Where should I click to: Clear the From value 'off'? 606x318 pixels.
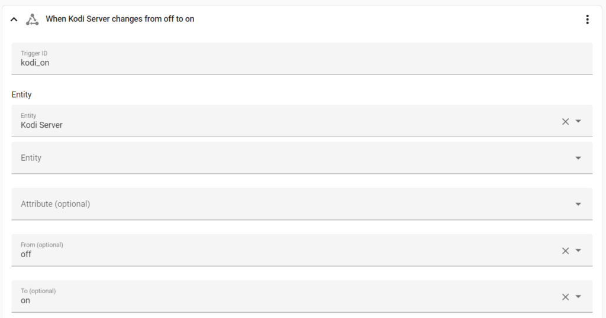click(565, 251)
